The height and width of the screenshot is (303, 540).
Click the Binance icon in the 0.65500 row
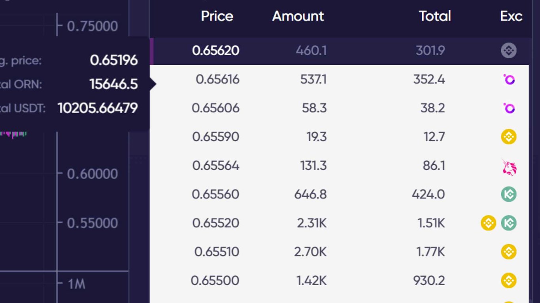[509, 281]
